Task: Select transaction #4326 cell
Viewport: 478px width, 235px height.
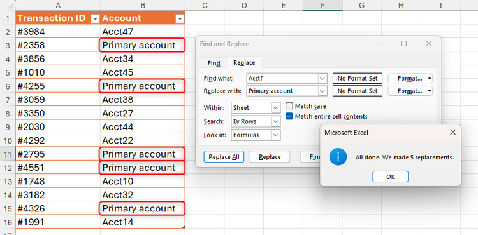Action: 58,208
